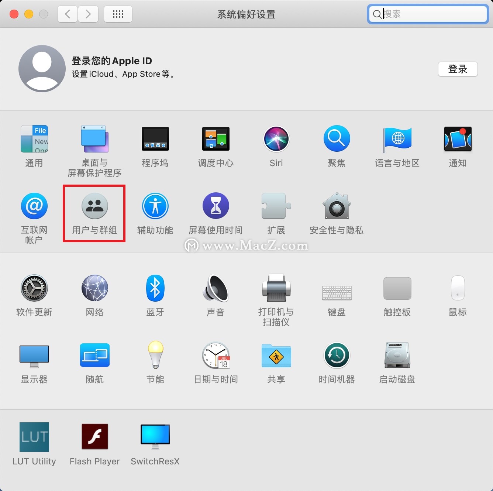Minimize window with the yellow button

(29, 14)
